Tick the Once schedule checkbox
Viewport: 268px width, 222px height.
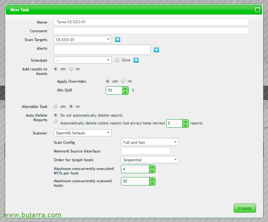117,60
